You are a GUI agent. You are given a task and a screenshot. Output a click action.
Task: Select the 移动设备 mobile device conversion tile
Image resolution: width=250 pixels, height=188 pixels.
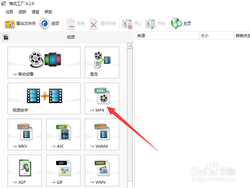pos(44,62)
